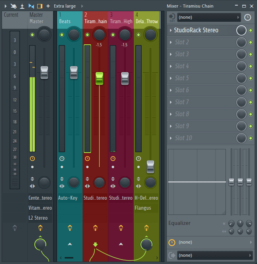
Task: Open Vitam..ereo effect on Master
Action: [x=40, y=208]
